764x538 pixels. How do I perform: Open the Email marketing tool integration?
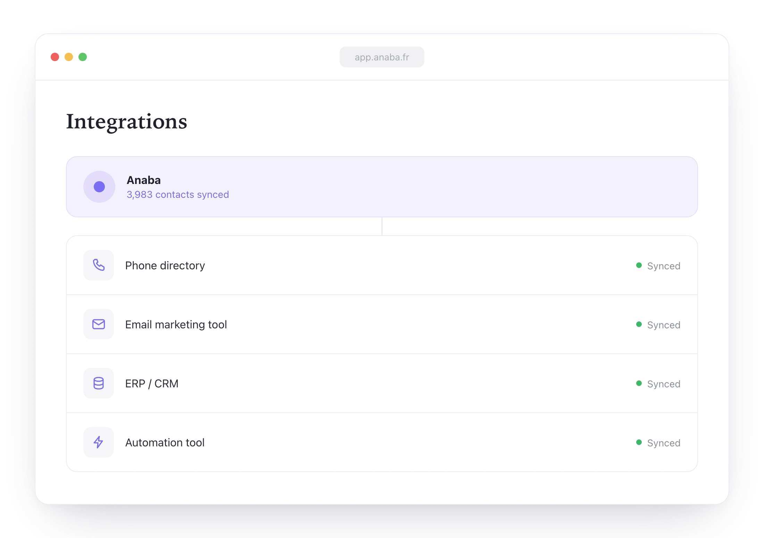[382, 324]
